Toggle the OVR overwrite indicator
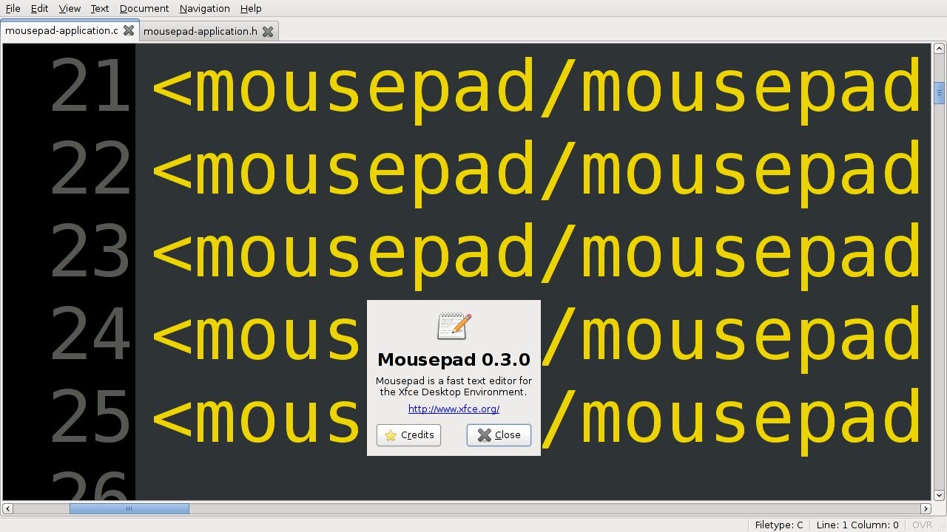 [x=922, y=525]
